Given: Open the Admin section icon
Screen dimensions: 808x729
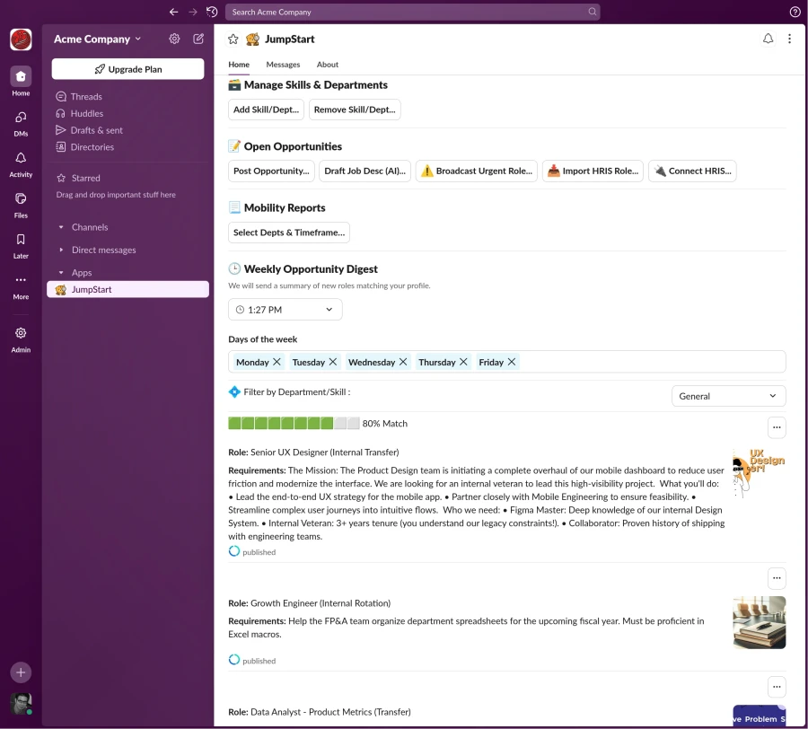Looking at the screenshot, I should point(20,333).
